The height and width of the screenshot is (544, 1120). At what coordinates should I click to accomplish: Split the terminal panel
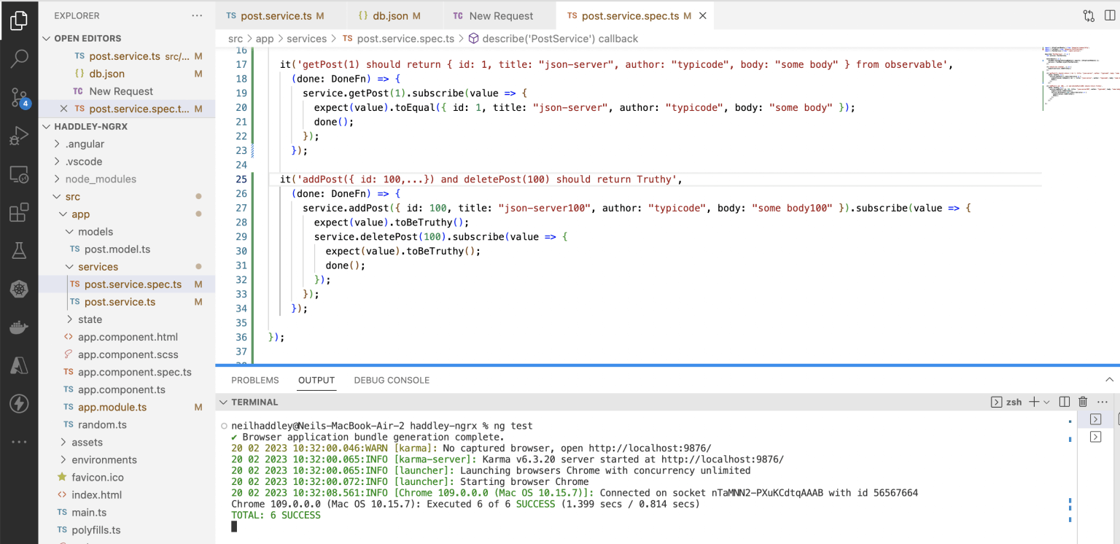coord(1064,402)
